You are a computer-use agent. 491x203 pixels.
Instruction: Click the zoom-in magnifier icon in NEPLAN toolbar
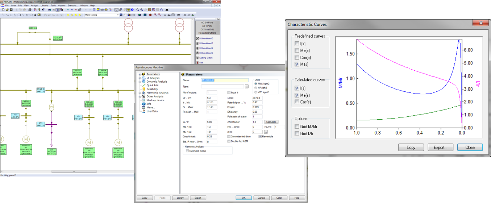coord(142,10)
